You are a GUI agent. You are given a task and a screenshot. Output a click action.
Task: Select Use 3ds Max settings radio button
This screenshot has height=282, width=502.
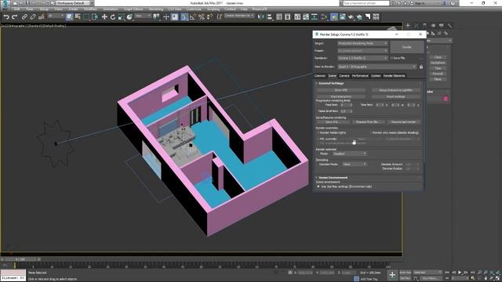point(318,186)
